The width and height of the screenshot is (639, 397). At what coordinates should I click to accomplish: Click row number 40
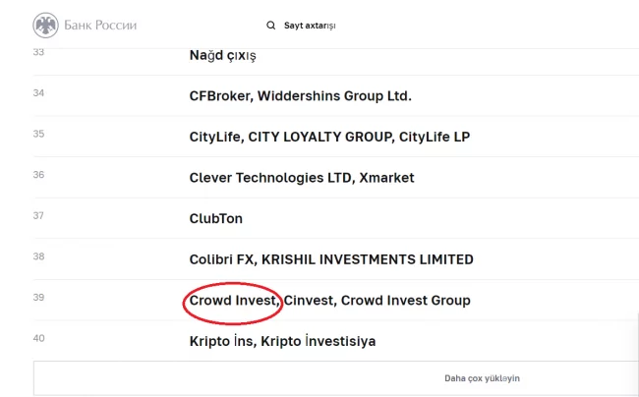click(x=38, y=338)
